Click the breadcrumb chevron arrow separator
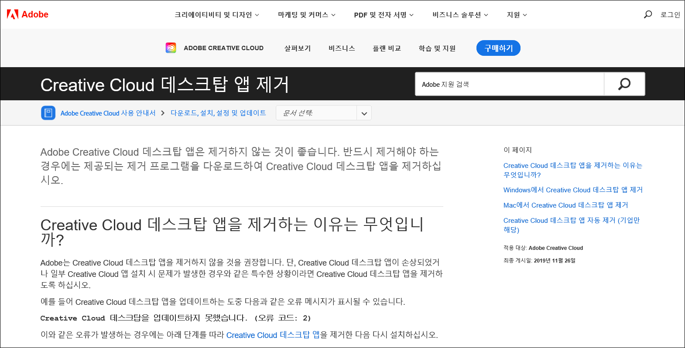The width and height of the screenshot is (685, 348). (x=163, y=113)
